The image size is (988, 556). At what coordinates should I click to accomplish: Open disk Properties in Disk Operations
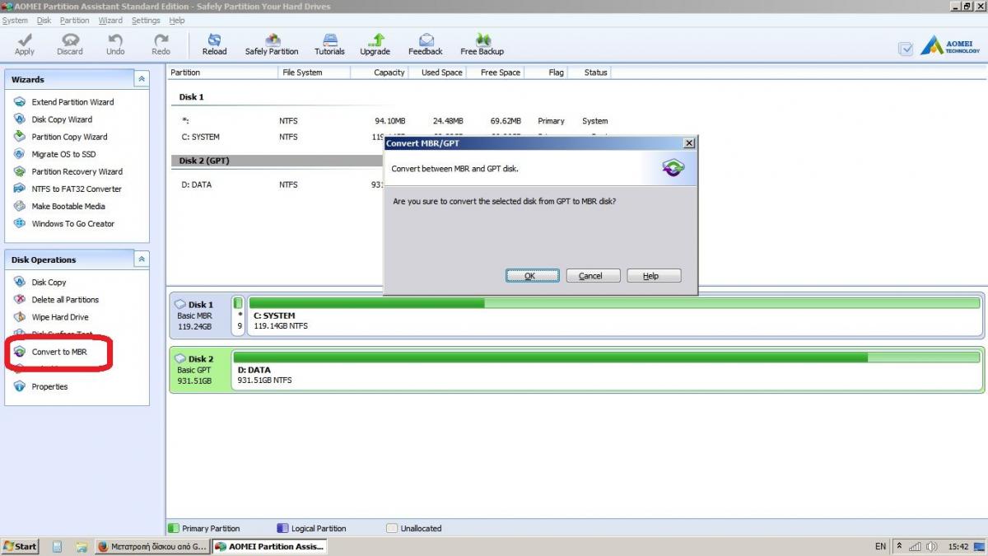[x=41, y=386]
